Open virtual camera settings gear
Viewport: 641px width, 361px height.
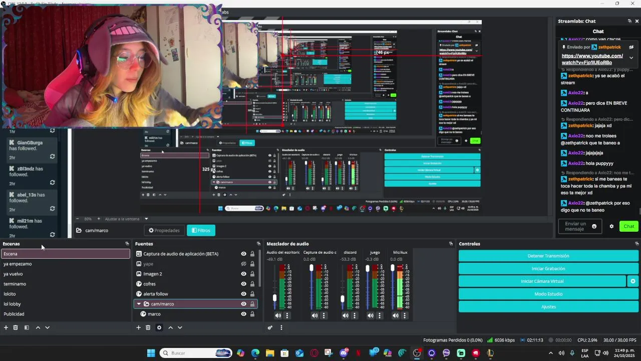(633, 281)
